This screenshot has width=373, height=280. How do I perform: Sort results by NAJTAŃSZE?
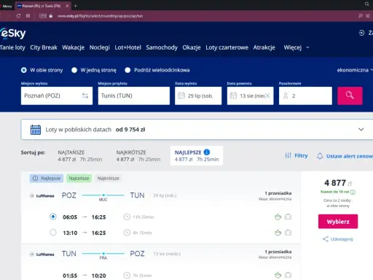80,156
